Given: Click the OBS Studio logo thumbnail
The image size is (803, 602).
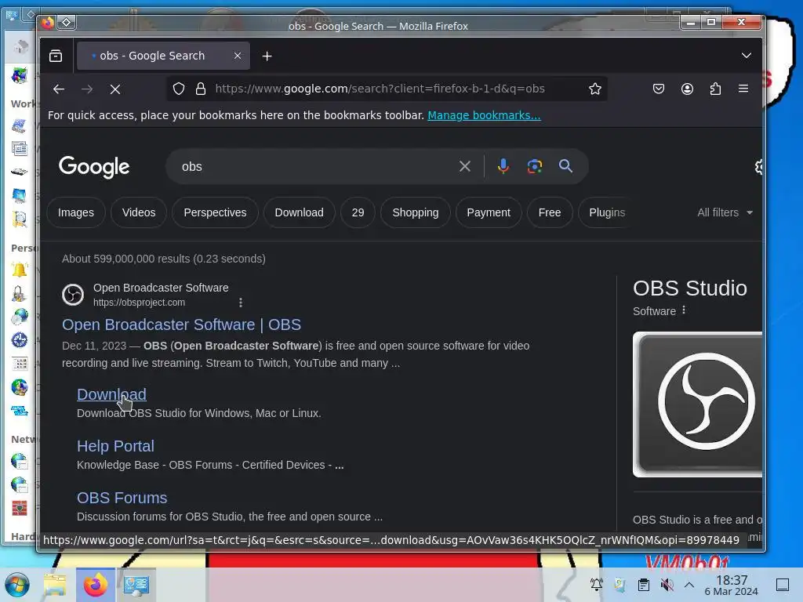Looking at the screenshot, I should pyautogui.click(x=697, y=404).
